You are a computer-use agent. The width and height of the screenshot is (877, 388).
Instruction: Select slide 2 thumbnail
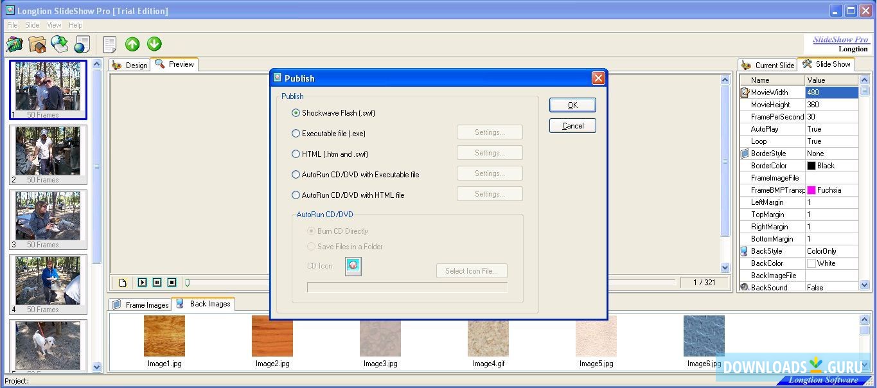[x=48, y=155]
